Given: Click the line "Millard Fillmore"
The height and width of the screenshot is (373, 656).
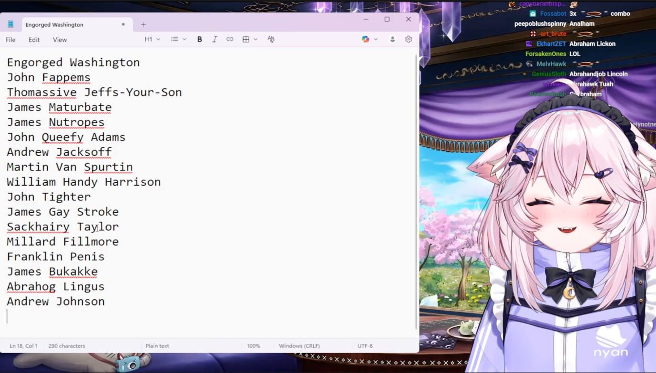Looking at the screenshot, I should click(x=63, y=242).
